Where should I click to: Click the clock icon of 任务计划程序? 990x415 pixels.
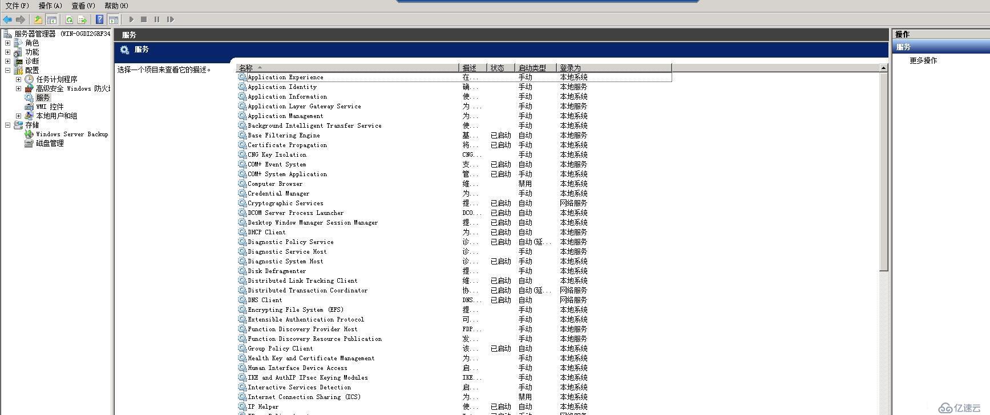(x=29, y=79)
